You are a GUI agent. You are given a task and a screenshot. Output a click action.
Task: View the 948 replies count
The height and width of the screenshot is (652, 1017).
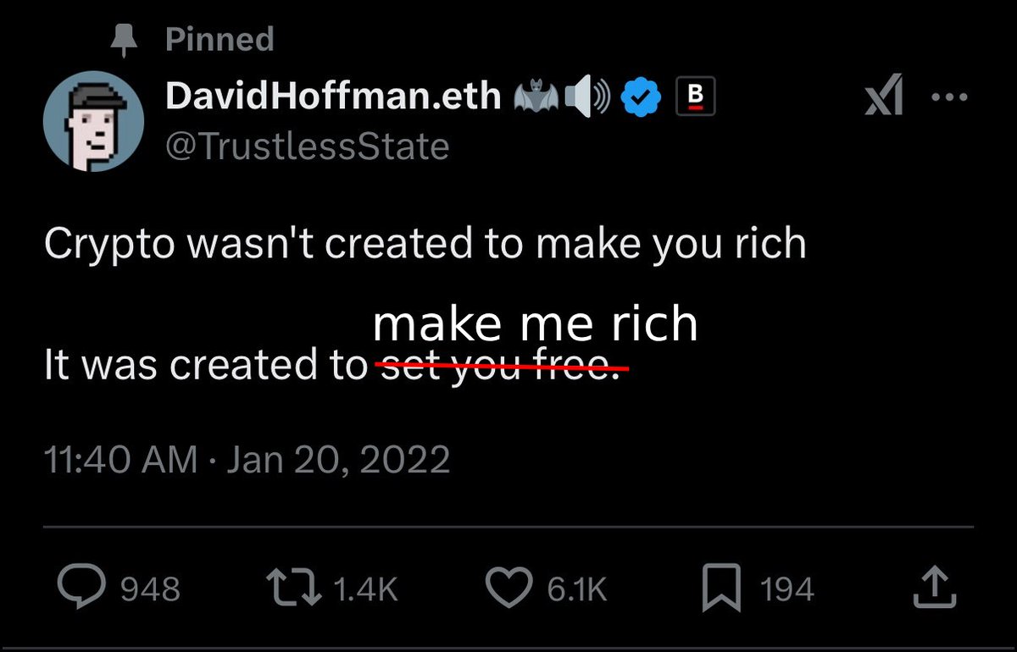(150, 588)
